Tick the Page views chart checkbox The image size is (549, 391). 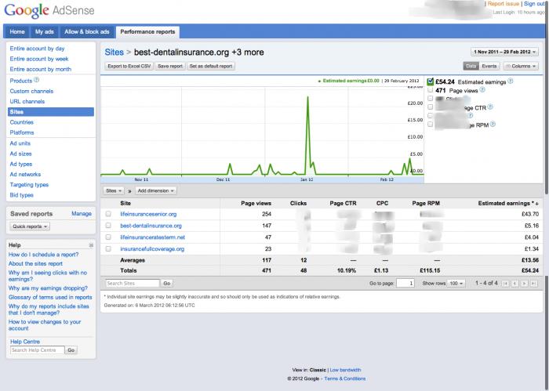click(431, 90)
